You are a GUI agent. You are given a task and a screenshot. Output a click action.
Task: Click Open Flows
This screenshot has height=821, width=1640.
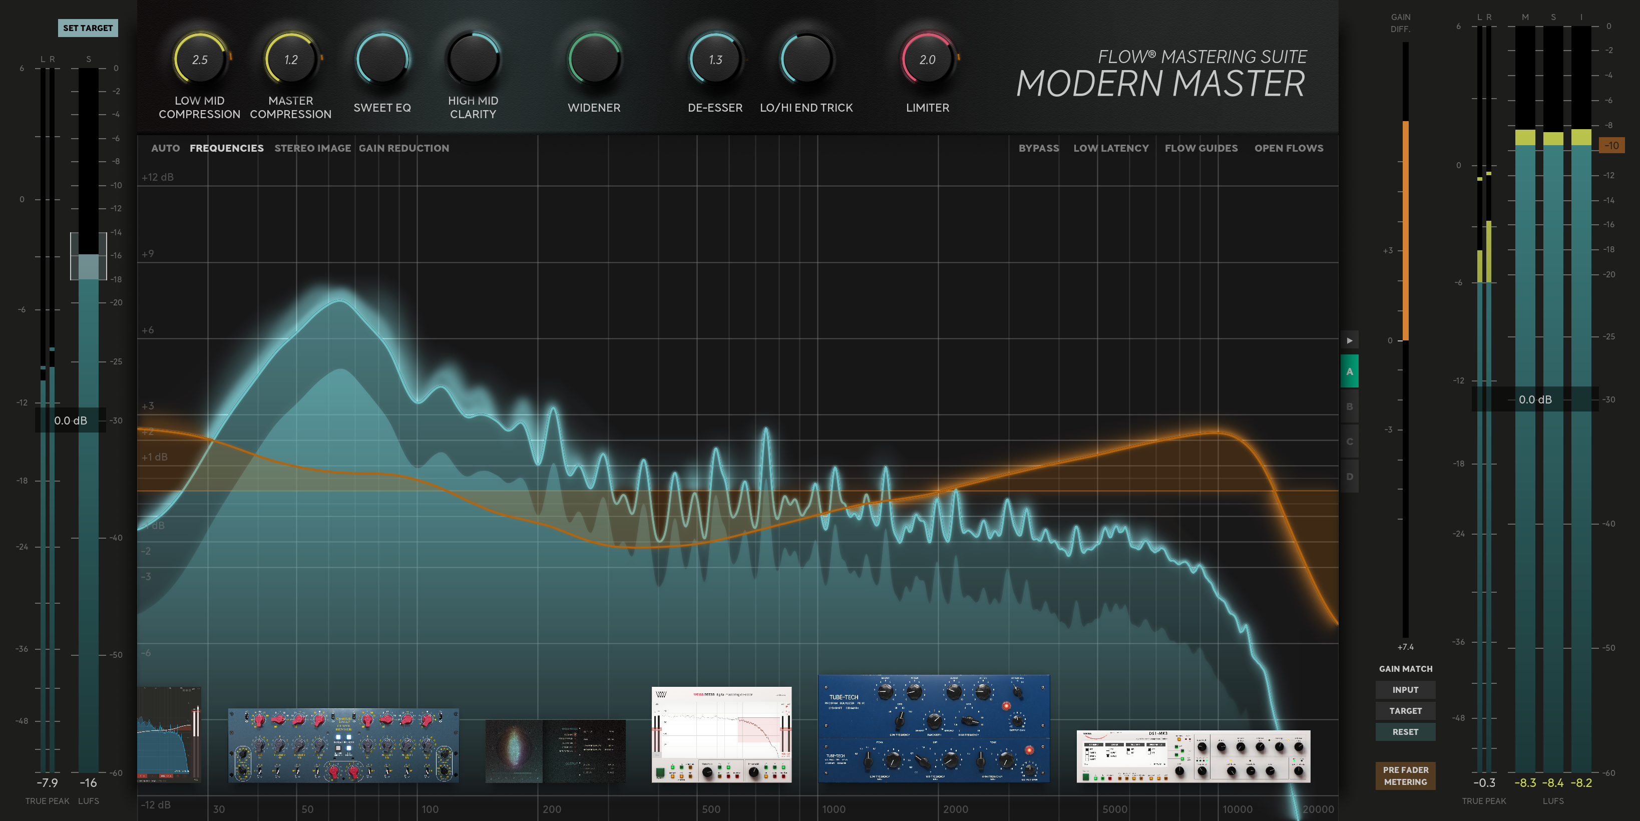coord(1289,148)
